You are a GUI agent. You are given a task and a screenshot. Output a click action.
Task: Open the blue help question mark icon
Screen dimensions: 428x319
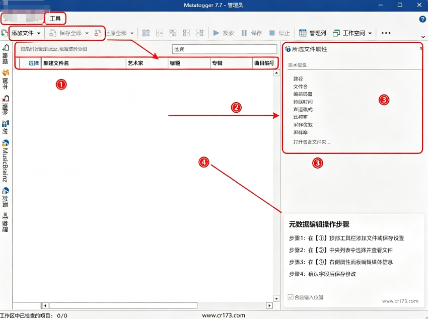pos(422,19)
